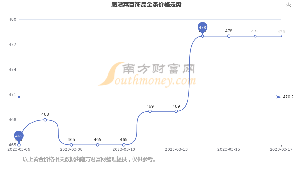Select the first 469 data point
This screenshot has width=293, height=195.
pos(150,111)
